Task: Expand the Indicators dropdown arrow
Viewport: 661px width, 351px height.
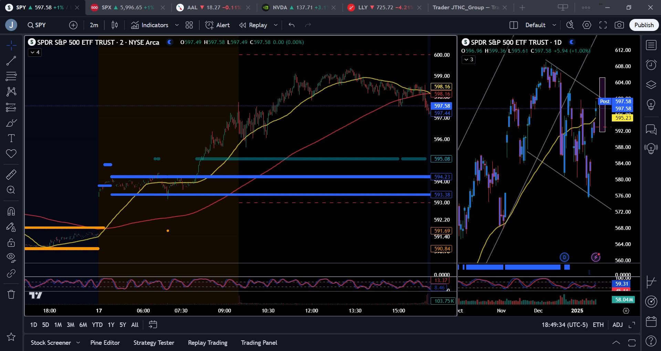Action: (x=177, y=25)
